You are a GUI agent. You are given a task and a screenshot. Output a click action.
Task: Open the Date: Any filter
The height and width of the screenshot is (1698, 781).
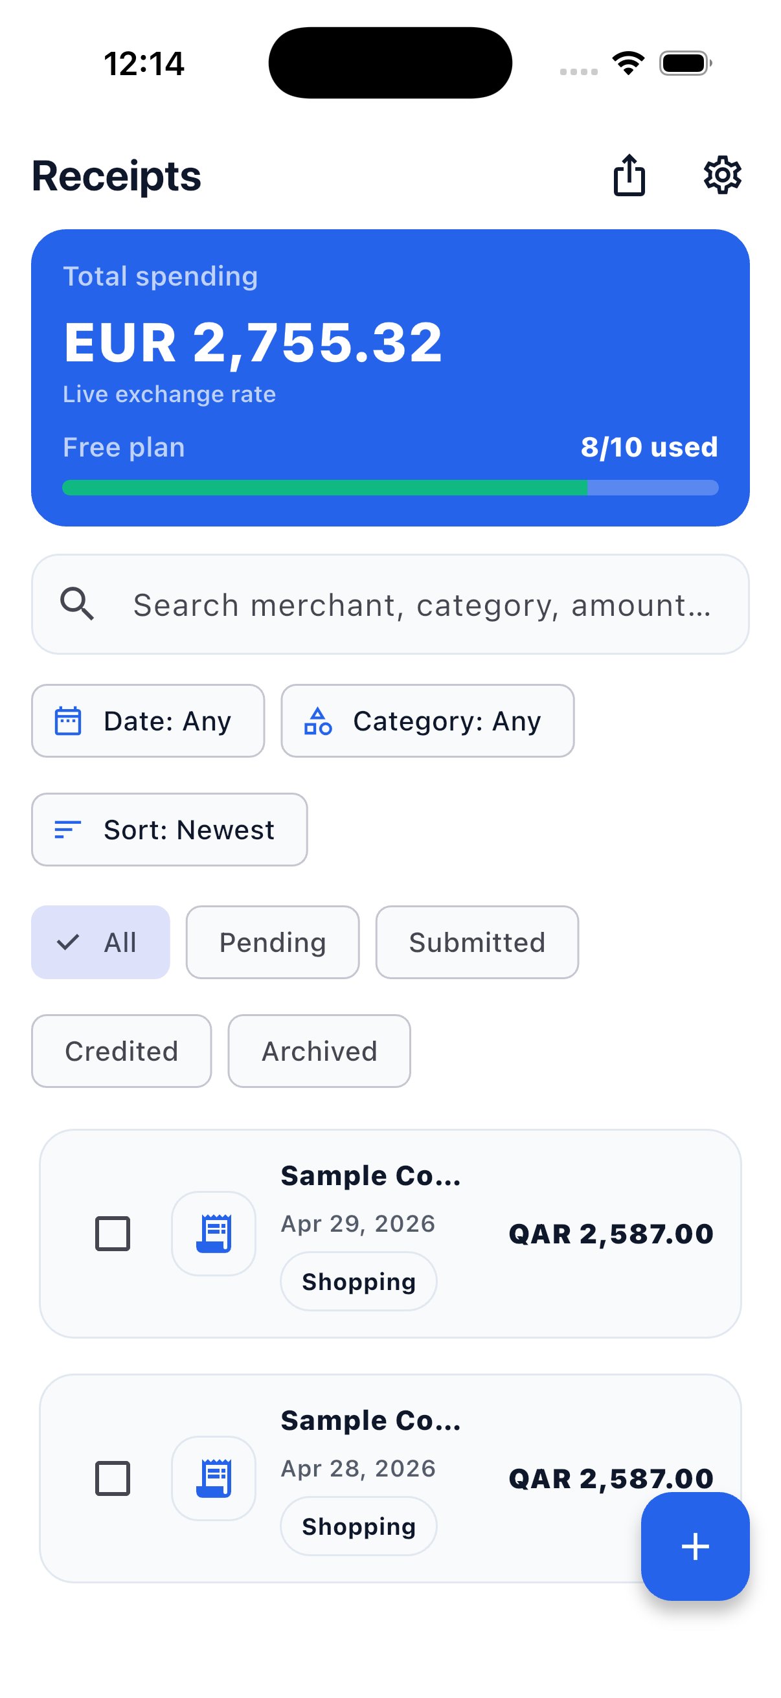click(x=147, y=721)
